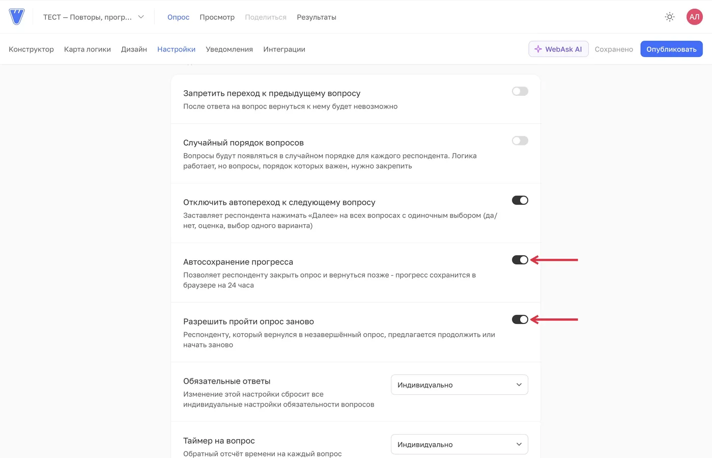Viewport: 712px width, 458px height.
Task: Click the "Разрешить пройти опрос заново" heading
Action: pos(248,321)
